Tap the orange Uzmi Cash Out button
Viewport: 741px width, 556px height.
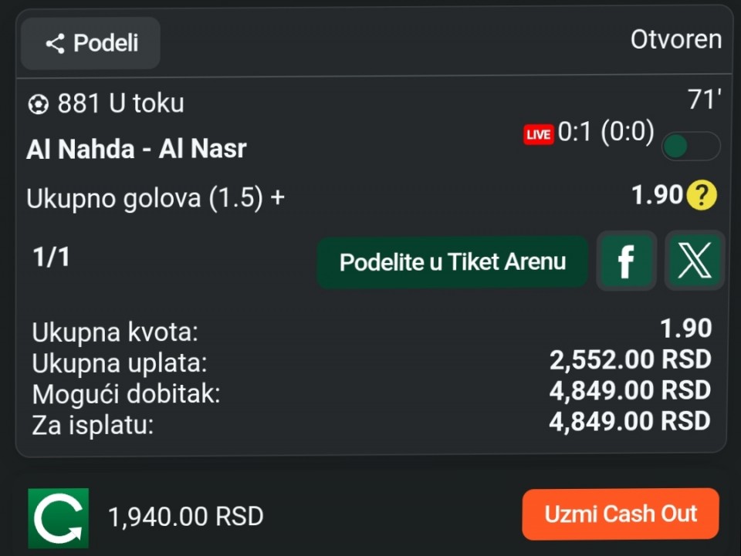click(x=621, y=514)
